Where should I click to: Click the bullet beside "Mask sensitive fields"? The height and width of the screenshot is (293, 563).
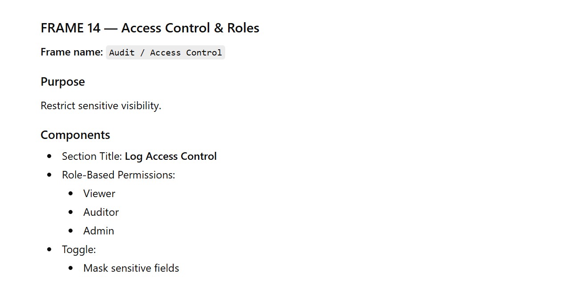coord(71,268)
